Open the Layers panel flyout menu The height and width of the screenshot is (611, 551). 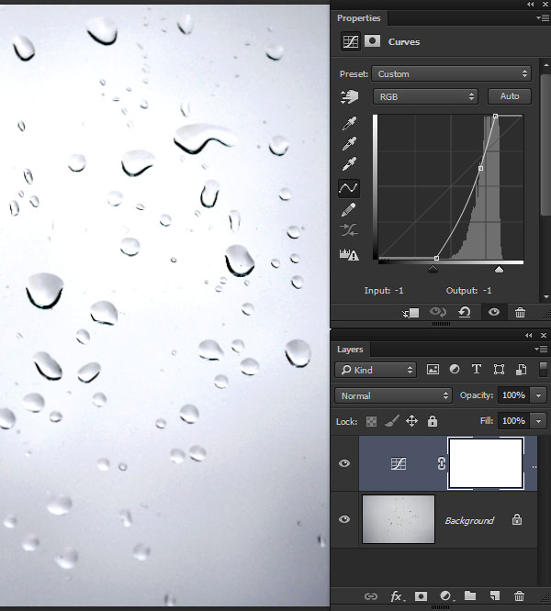(x=541, y=350)
